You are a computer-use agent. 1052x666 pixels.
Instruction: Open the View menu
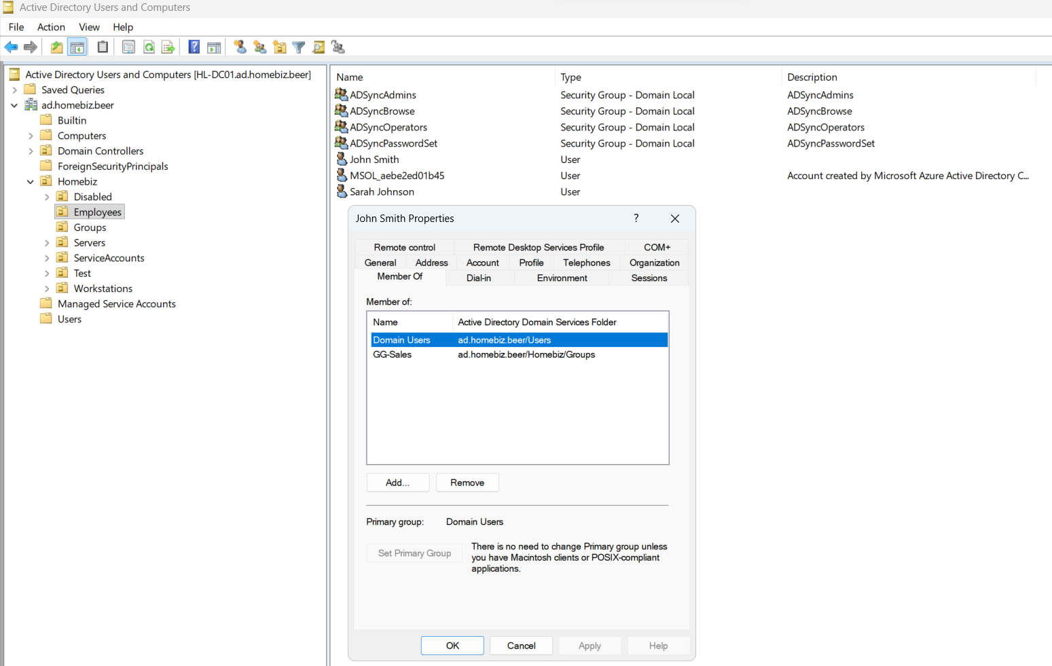pos(89,27)
